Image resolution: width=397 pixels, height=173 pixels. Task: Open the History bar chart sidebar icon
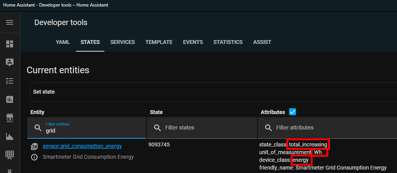coord(10,136)
